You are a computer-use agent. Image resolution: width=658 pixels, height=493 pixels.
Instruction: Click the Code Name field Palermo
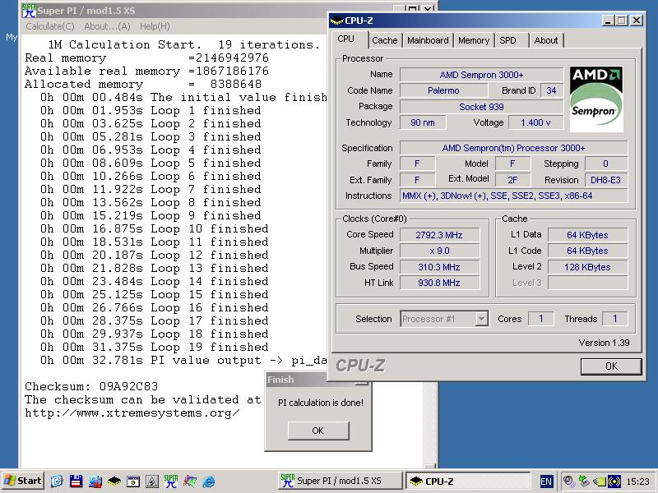coord(443,90)
